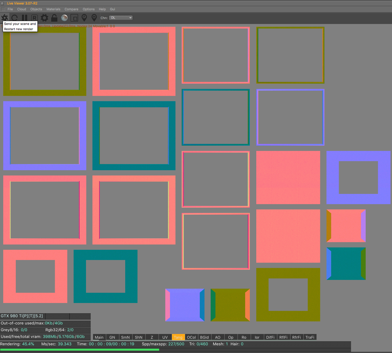Image resolution: width=392 pixels, height=353 pixels.
Task: Activate the render region icon
Action: pos(74,18)
